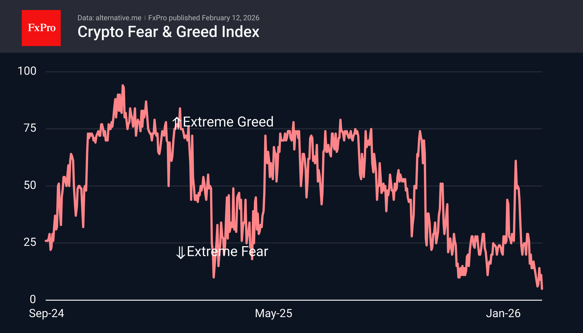Click the 0 y-axis label
Screen dimensions: 583x333
[33, 300]
